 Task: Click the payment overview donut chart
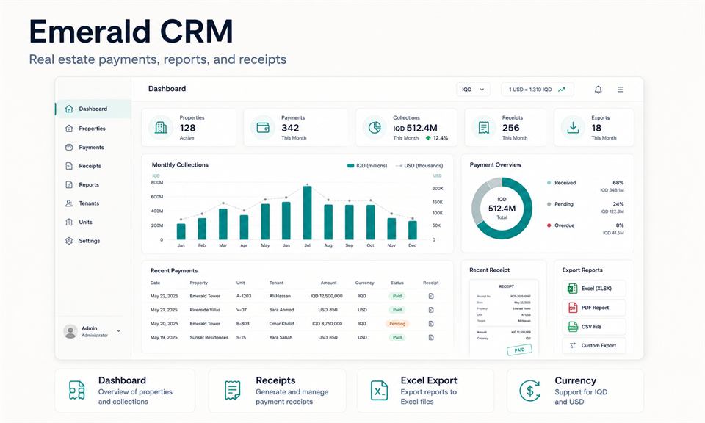tap(502, 208)
